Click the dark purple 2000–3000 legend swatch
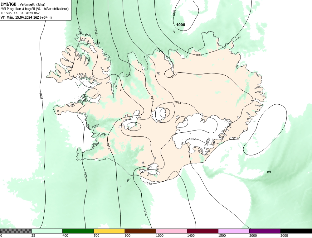312x238 pixels. [265, 231]
